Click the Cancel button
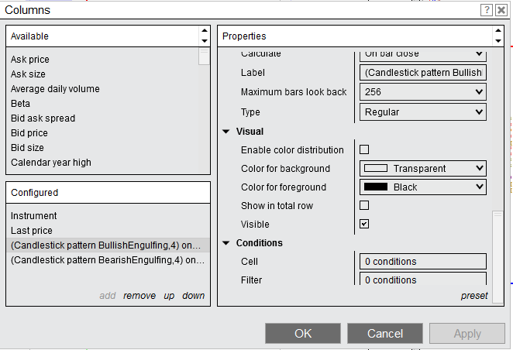The width and height of the screenshot is (513, 350). click(385, 333)
